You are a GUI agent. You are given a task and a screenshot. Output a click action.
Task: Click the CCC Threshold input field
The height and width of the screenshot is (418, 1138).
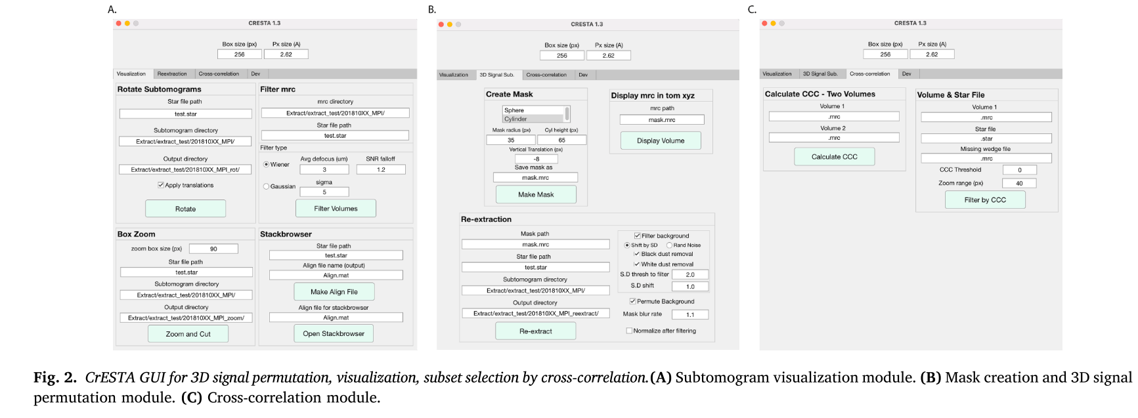pyautogui.click(x=1019, y=170)
